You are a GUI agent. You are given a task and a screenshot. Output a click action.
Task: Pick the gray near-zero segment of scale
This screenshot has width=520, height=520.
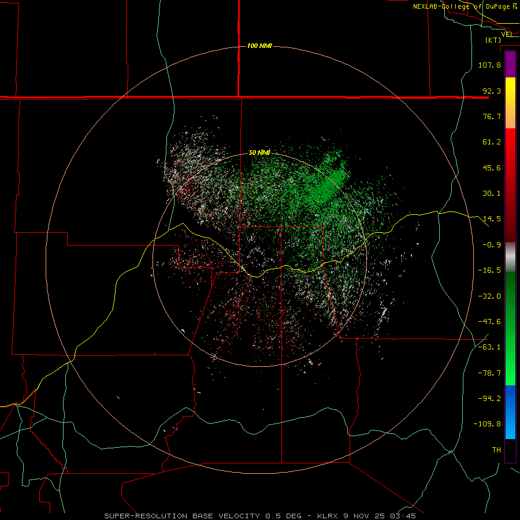(x=510, y=257)
